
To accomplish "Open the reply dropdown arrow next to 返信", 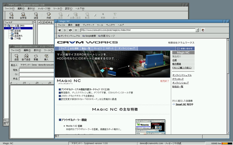I will tap(68, 15).
